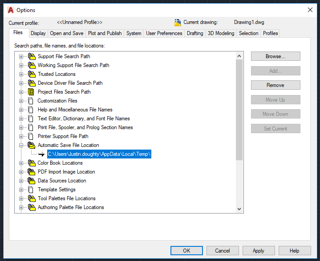The image size is (320, 261).
Task: Expand the Support File Search Path node
Action: pos(21,57)
